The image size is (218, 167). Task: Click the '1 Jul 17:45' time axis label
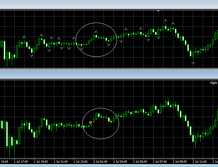(21, 162)
